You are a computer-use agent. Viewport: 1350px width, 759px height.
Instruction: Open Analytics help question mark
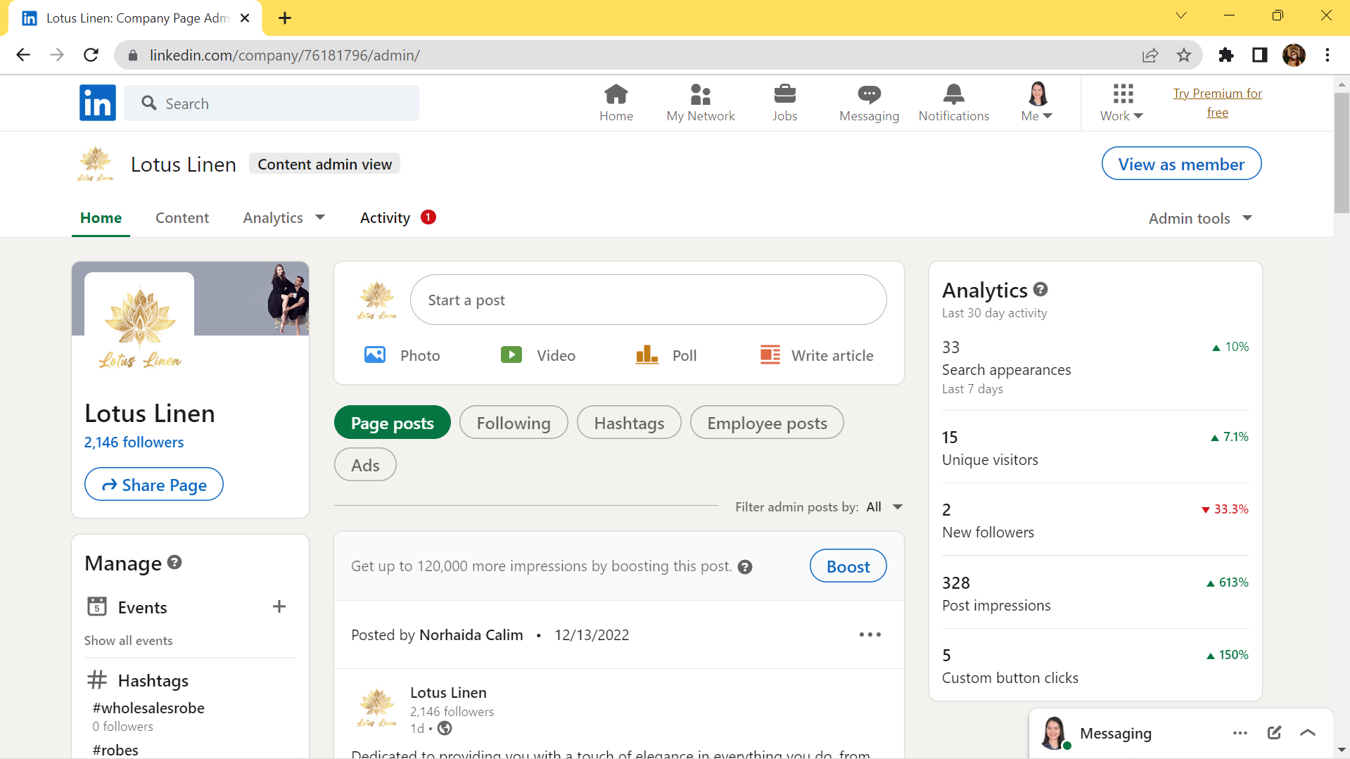click(1040, 289)
